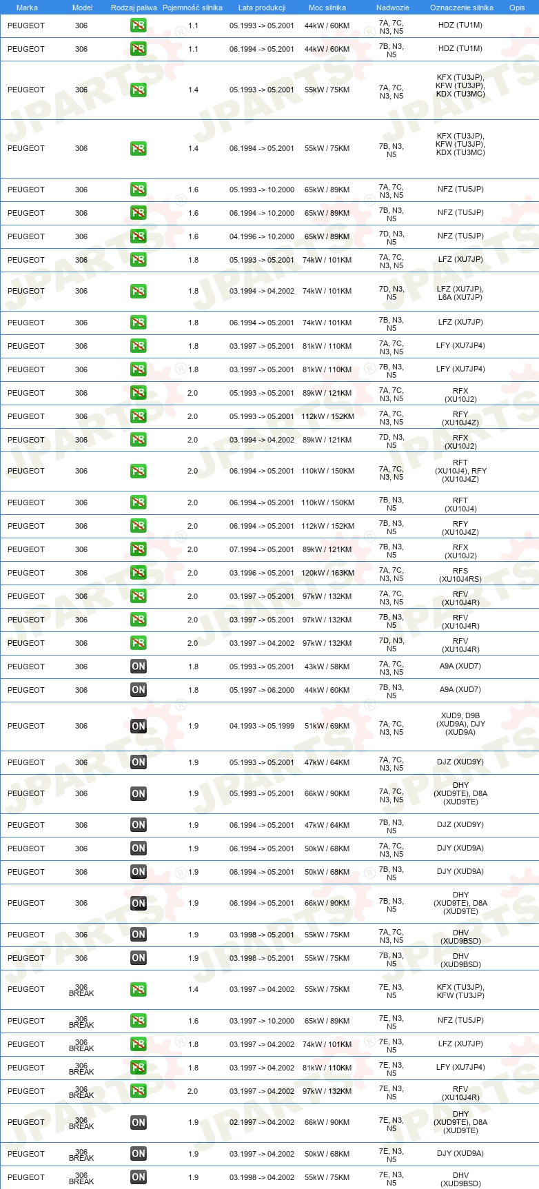The width and height of the screenshot is (539, 1189).
Task: Click the ON icon in the 306 BREAK DHV row
Action: (139, 1177)
